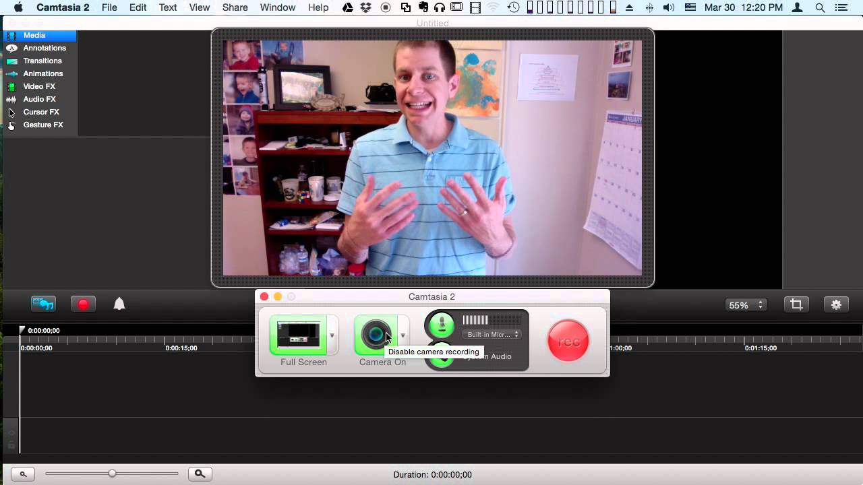The image size is (863, 485).
Task: Click the Dropbox menu bar icon
Action: [x=366, y=7]
